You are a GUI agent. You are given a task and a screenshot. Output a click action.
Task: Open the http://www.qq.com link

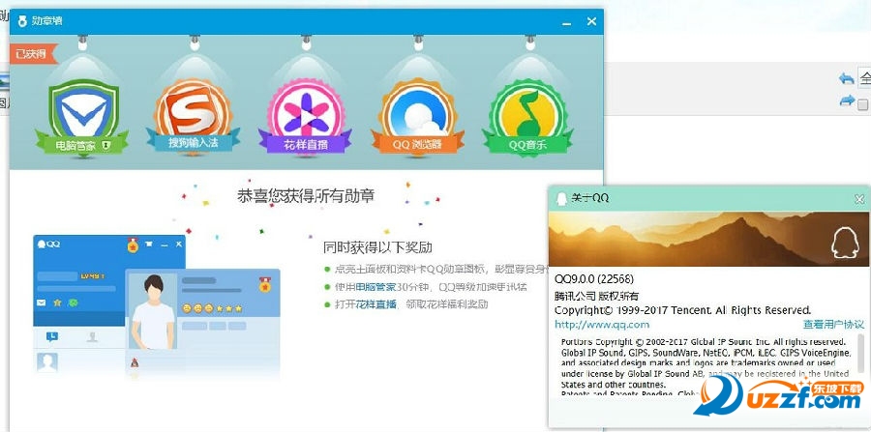pos(602,325)
